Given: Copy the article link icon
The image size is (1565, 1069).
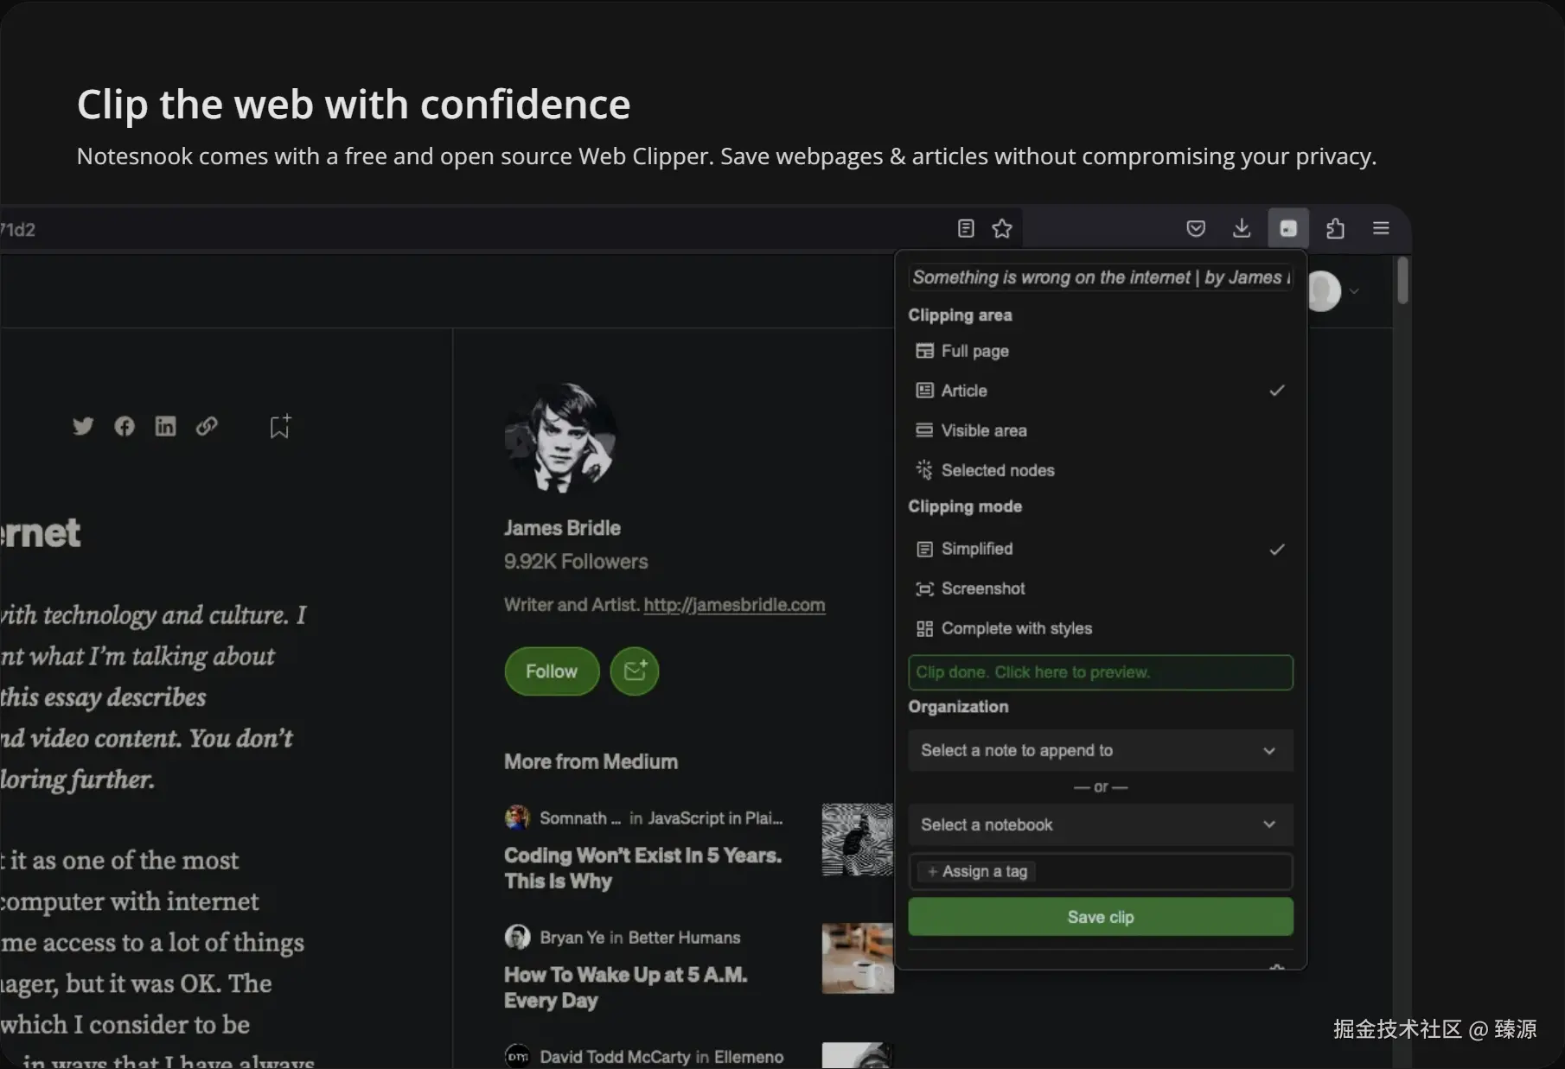Looking at the screenshot, I should (207, 426).
